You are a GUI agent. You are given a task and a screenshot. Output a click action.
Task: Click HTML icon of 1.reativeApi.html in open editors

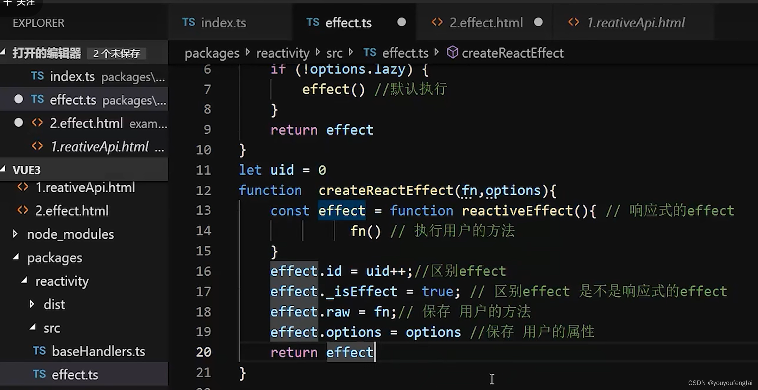37,146
